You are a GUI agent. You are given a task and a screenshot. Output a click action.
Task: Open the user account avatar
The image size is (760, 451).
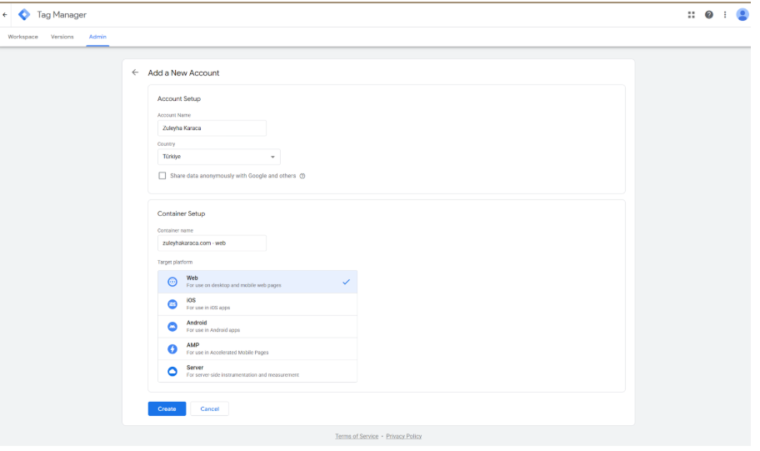[742, 14]
